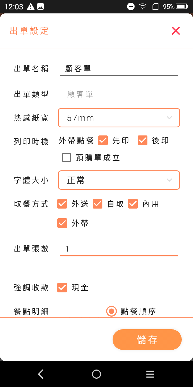Enable the 預購單成立 checkbox
Screen dimensions: 193x387
click(x=66, y=157)
